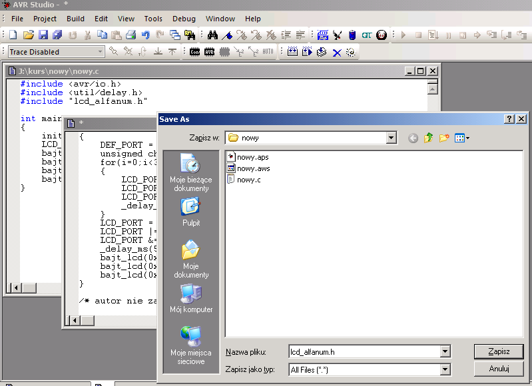Click the Connect 'Con' chip icon

[194, 52]
